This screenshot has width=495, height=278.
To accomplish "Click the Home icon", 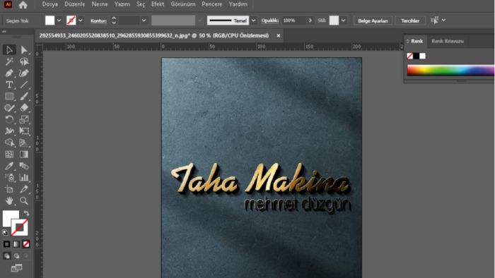I will point(23,5).
